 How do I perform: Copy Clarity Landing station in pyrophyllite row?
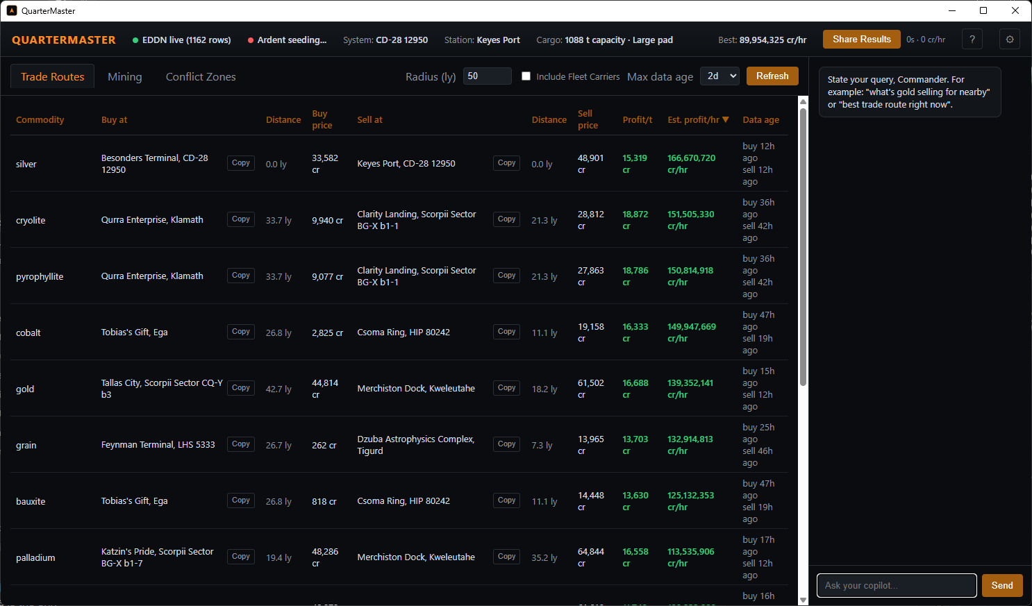tap(507, 276)
